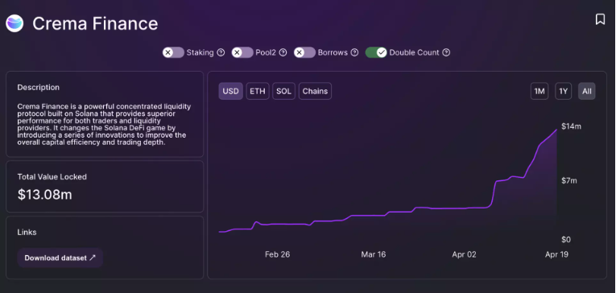Click the $13.08m total value

pos(45,195)
